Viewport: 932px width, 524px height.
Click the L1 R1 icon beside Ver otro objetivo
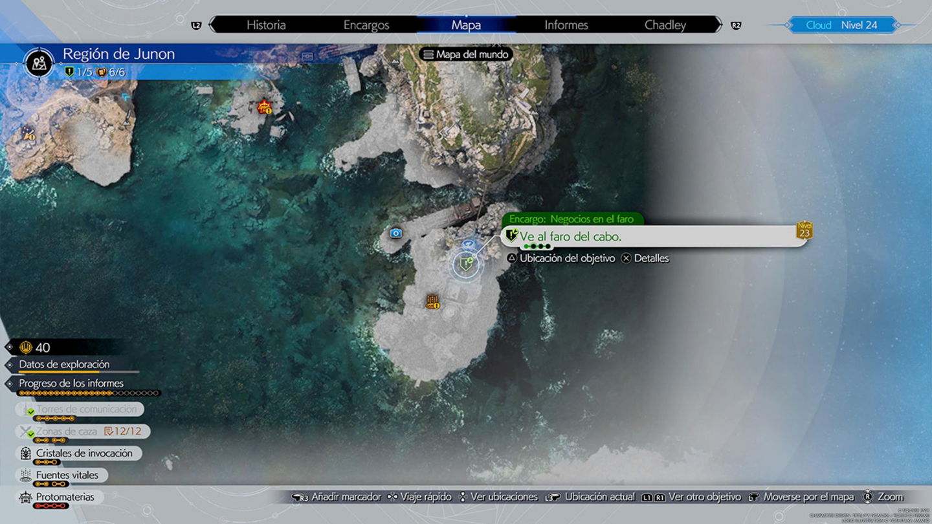point(654,497)
